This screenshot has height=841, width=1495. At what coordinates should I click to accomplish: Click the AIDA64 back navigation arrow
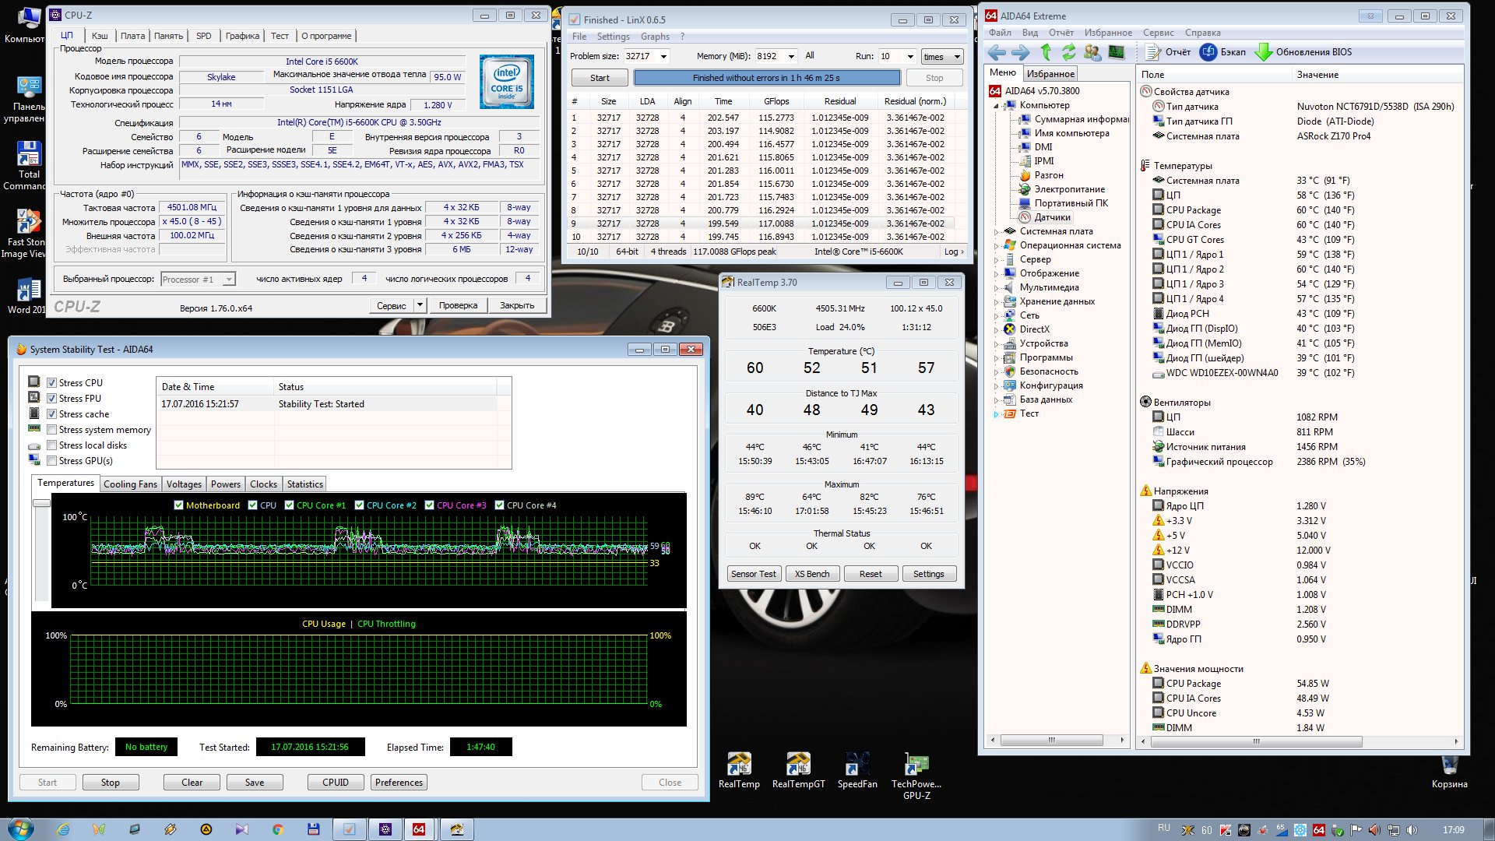pyautogui.click(x=997, y=52)
